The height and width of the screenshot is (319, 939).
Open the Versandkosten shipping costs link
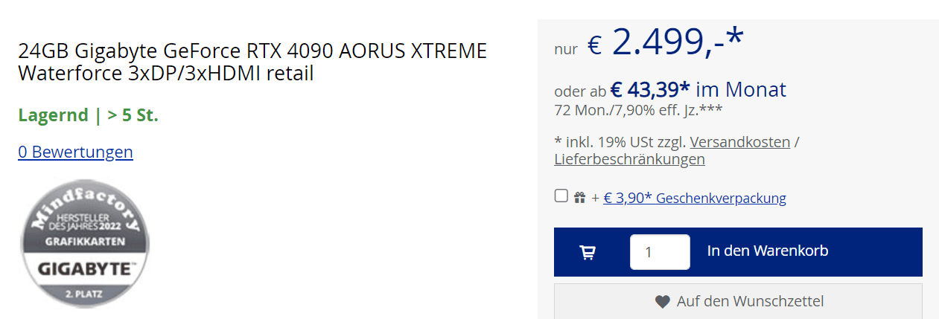[x=739, y=142]
